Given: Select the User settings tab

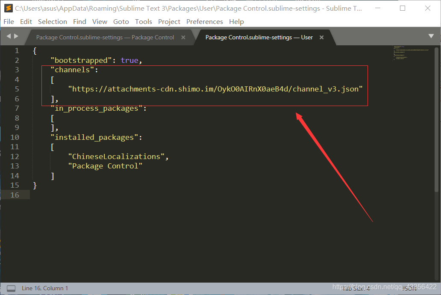Looking at the screenshot, I should [259, 38].
